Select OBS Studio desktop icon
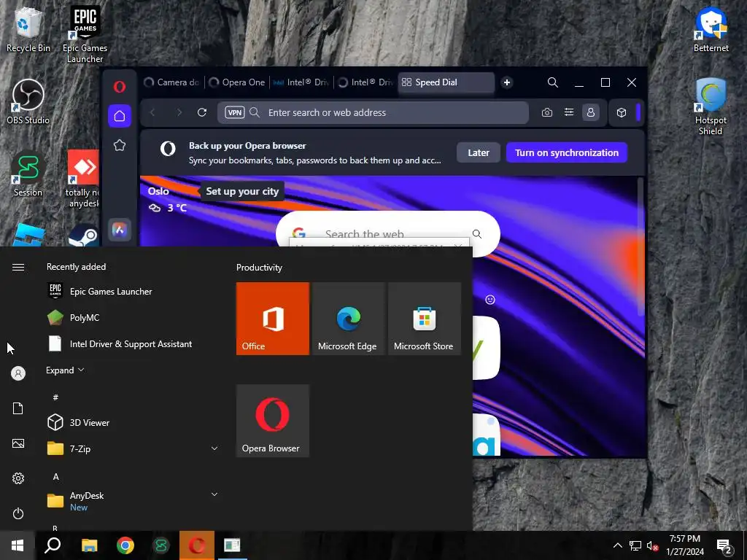747x560 pixels. tap(28, 102)
